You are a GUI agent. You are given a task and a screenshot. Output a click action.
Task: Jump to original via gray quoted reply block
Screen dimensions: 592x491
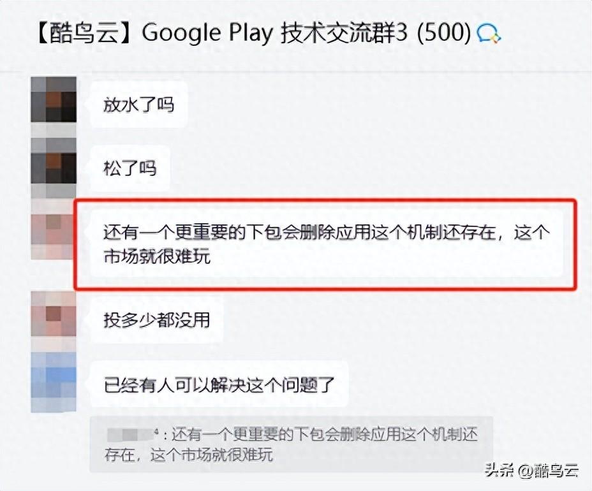click(x=291, y=444)
